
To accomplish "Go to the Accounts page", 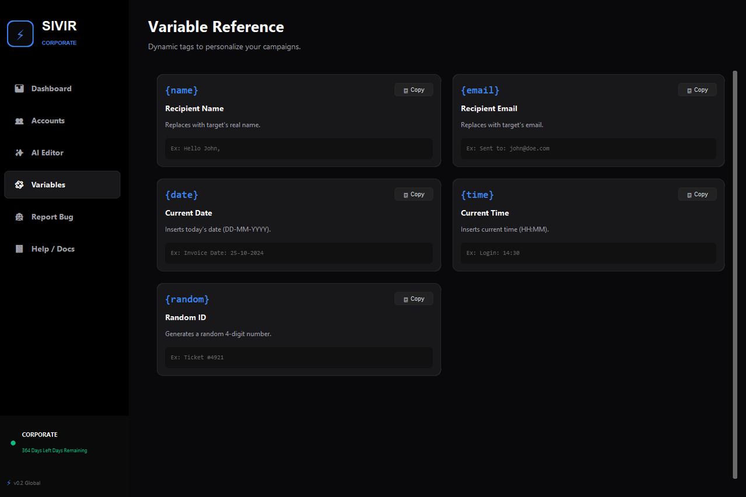I will click(x=62, y=121).
